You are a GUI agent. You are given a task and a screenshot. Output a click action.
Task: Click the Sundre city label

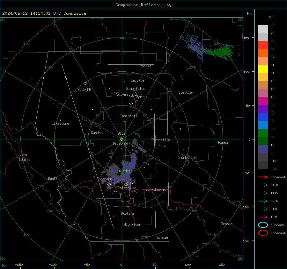tap(97, 132)
